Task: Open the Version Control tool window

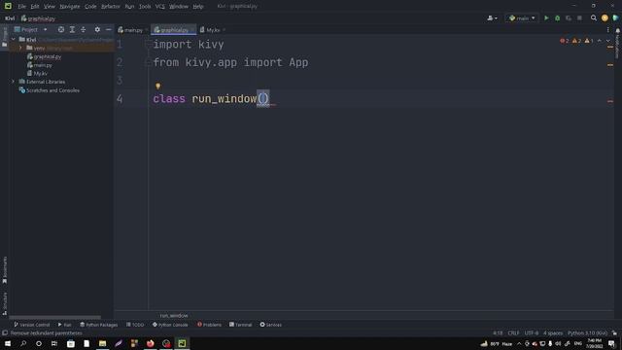Action: coord(32,325)
